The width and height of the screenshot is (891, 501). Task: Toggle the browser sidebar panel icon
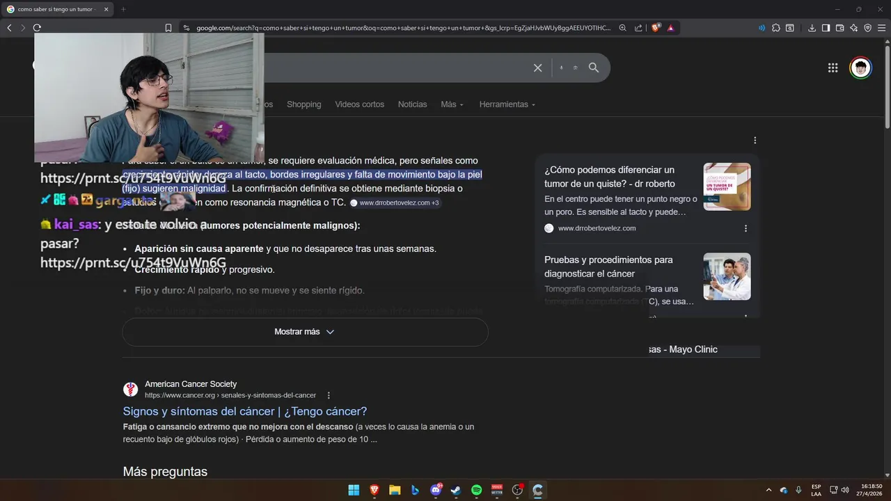click(x=826, y=28)
